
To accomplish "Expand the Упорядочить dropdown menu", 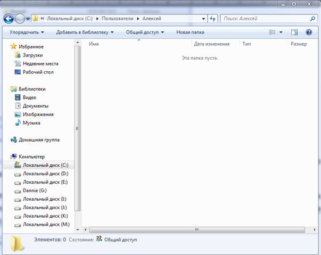I will coord(27,32).
